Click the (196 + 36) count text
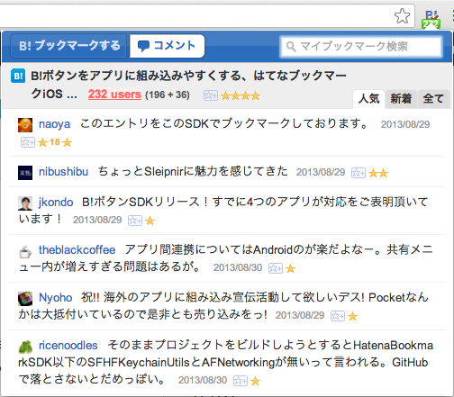This screenshot has width=454, height=397. pyautogui.click(x=168, y=95)
